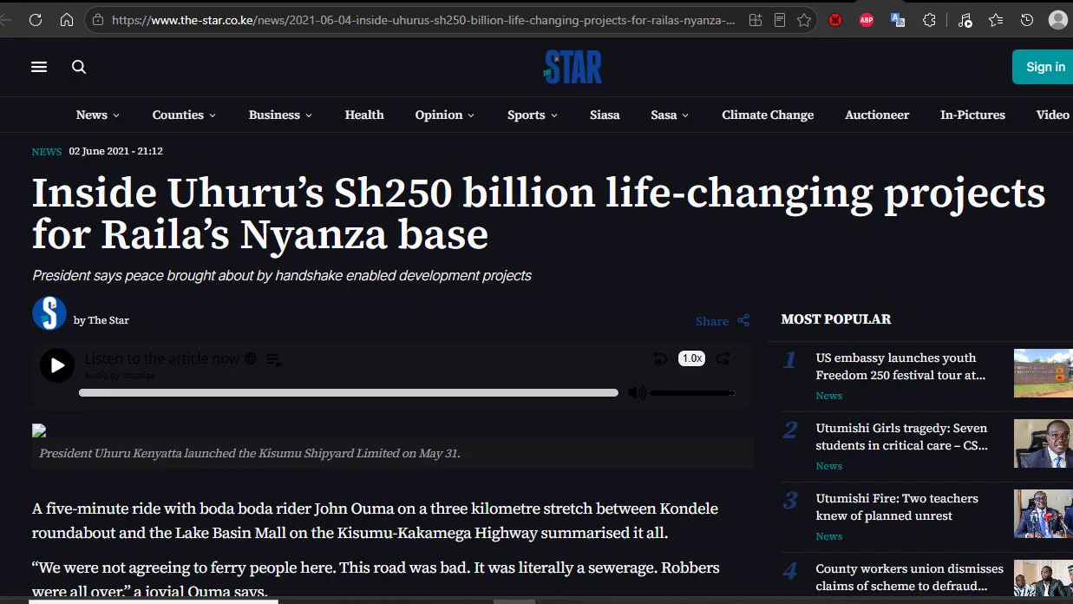Click the share icon beside Share
Viewport: 1073px width, 604px height.
point(743,320)
